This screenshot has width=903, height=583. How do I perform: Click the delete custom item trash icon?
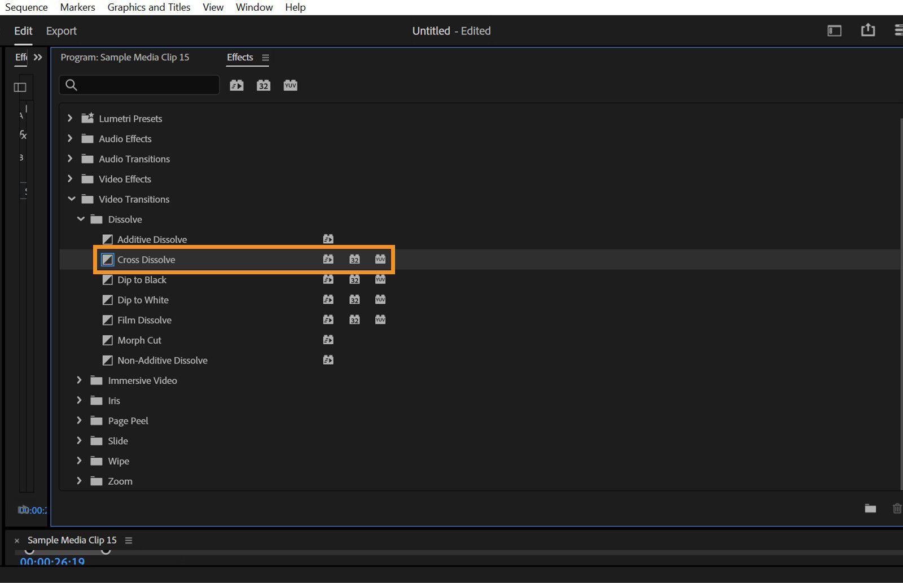pyautogui.click(x=897, y=509)
